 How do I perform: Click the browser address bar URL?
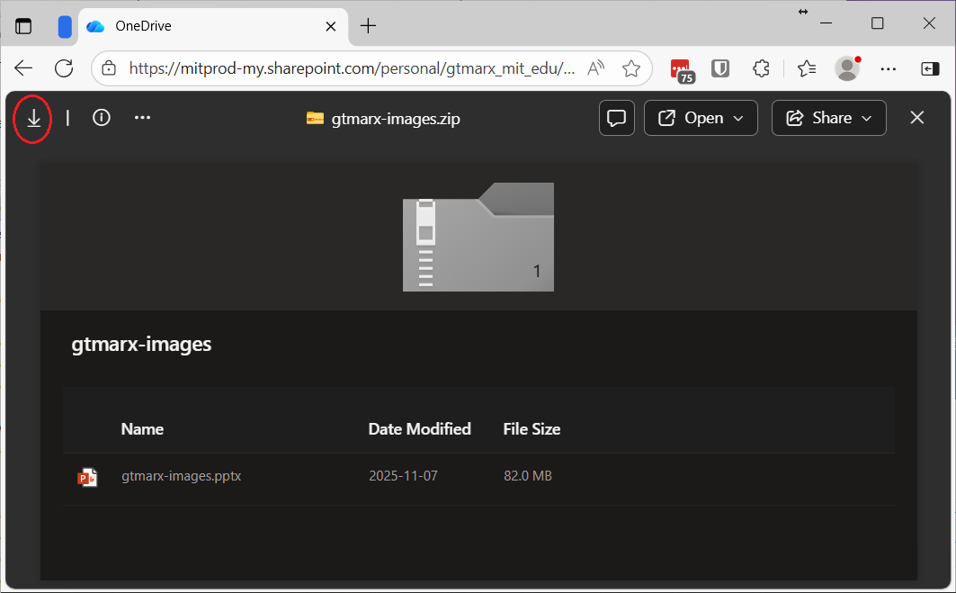click(351, 68)
